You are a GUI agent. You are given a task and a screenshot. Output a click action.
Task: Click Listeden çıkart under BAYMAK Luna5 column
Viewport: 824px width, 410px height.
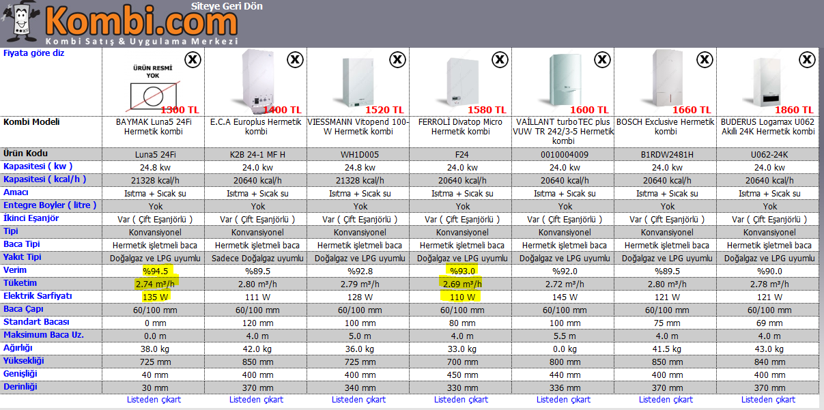coord(153,400)
